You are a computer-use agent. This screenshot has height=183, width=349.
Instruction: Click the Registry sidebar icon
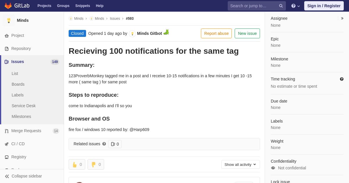pyautogui.click(x=7, y=157)
